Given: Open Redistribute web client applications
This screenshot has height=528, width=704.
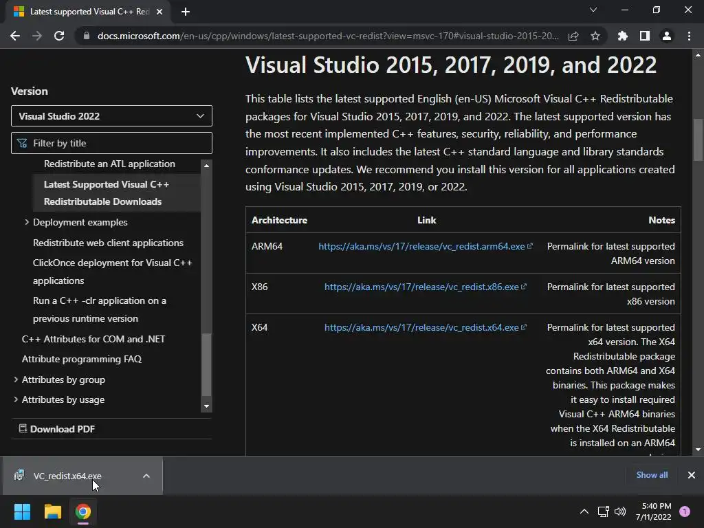Looking at the screenshot, I should click(x=108, y=243).
